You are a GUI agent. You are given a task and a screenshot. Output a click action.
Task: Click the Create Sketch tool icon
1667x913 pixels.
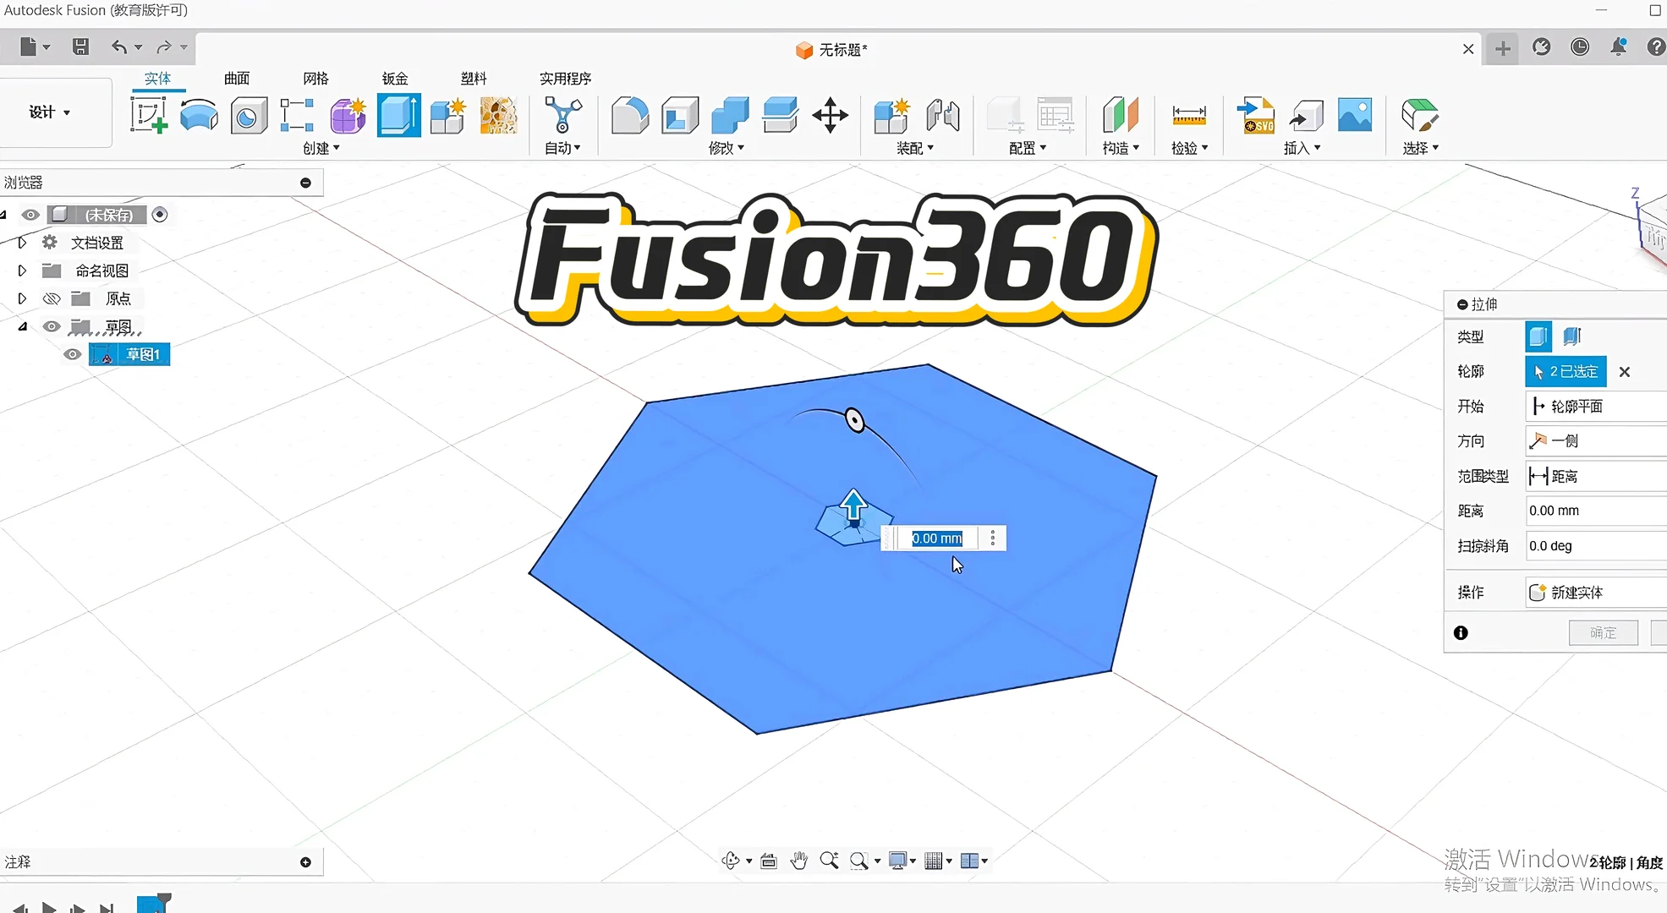(x=148, y=115)
